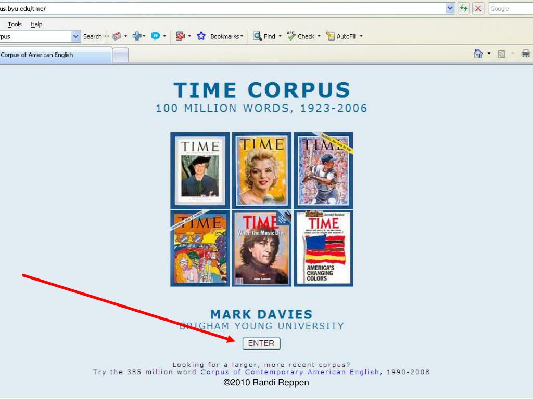The height and width of the screenshot is (399, 533).
Task: Click the John Lennon TIME cover
Action: click(x=262, y=248)
